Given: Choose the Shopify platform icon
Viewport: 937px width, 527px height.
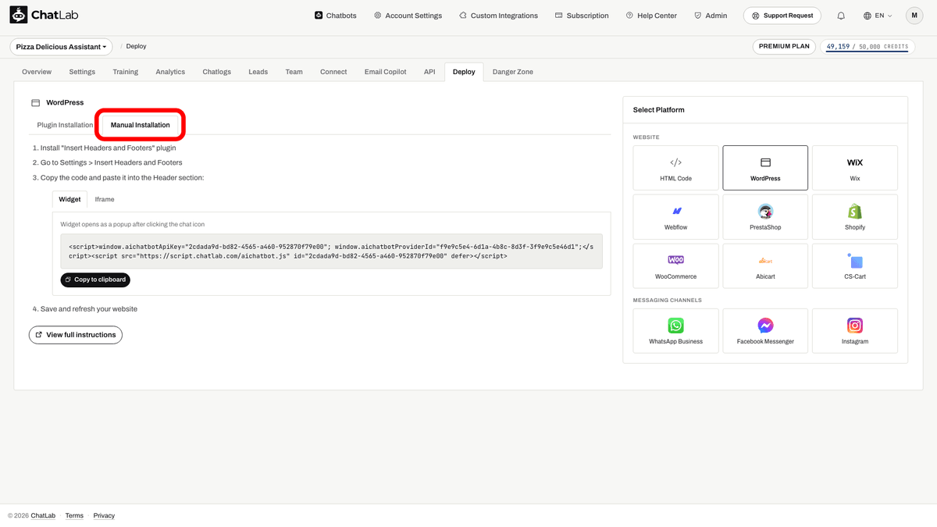Looking at the screenshot, I should pos(855,212).
